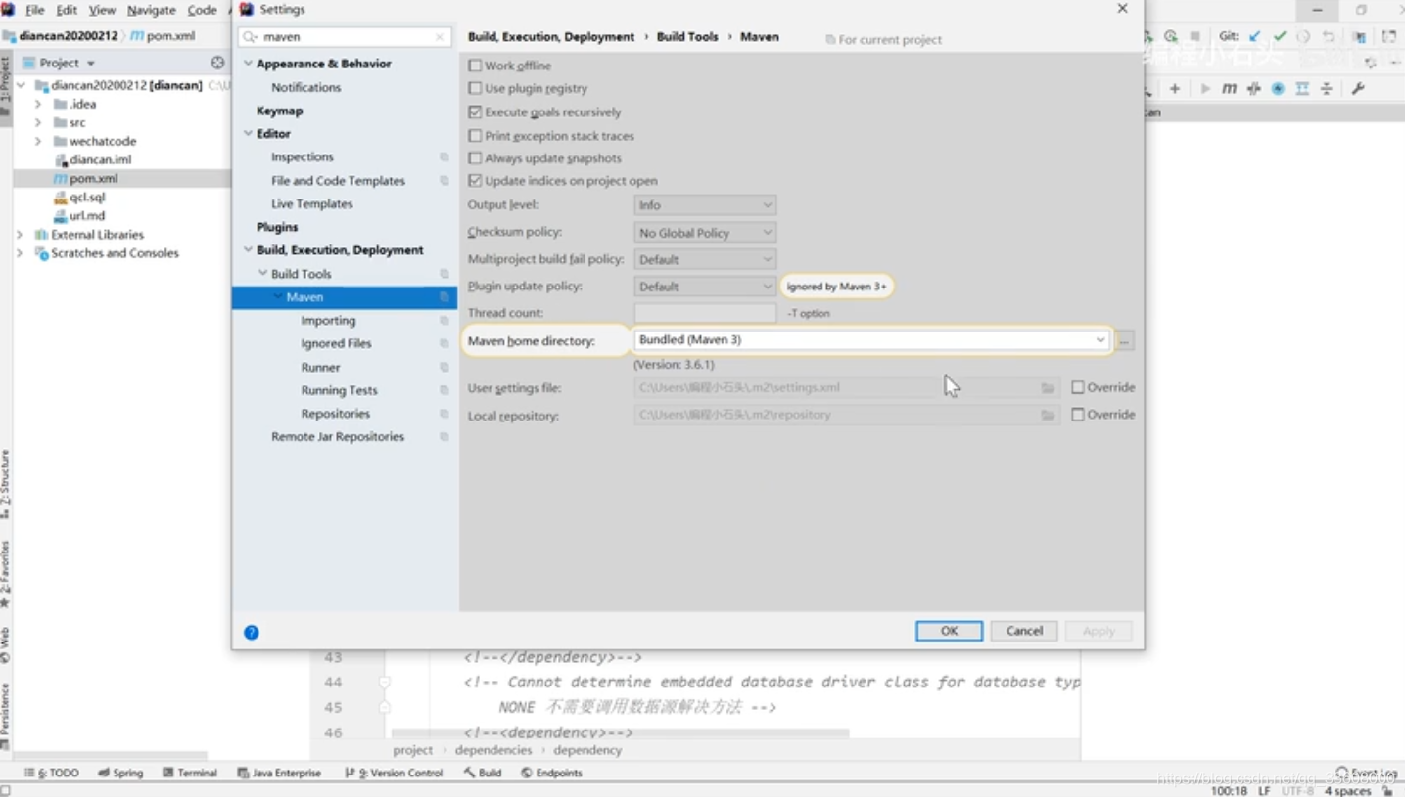Expand the src folder in Project tree
This screenshot has width=1405, height=797.
pyautogui.click(x=38, y=122)
